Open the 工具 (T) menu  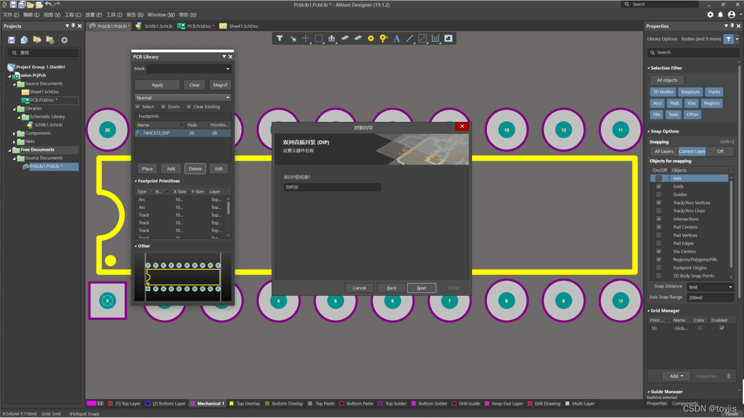[x=114, y=15]
